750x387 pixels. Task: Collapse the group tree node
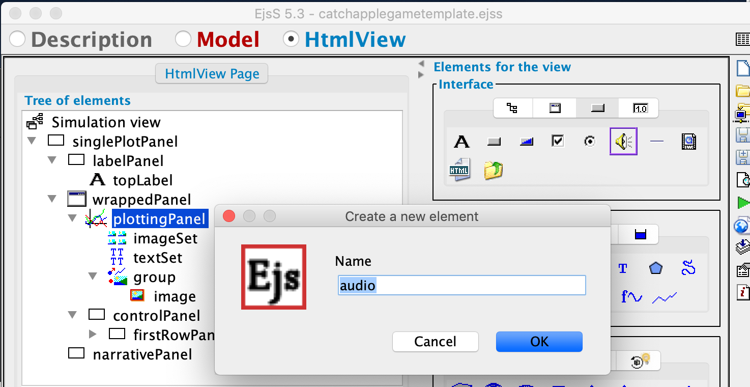coord(93,277)
